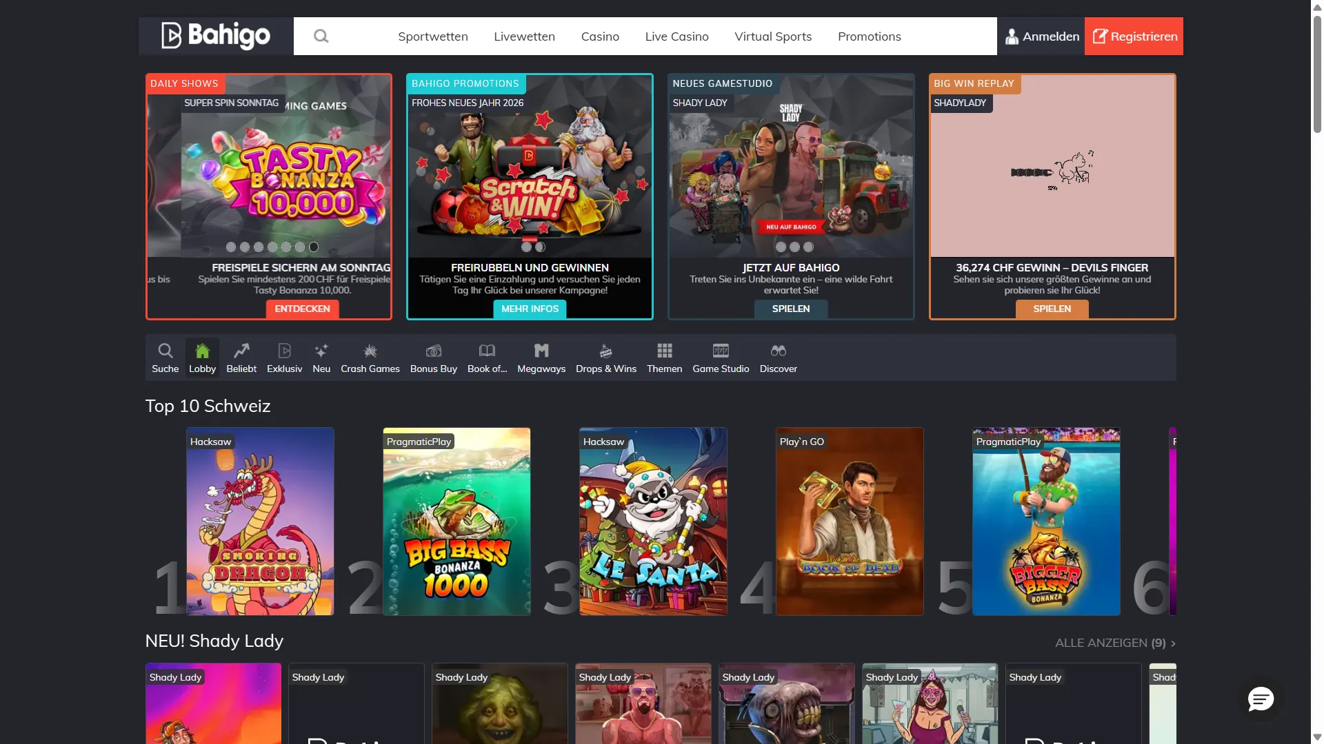Click the Registrieren button
This screenshot has width=1324, height=744.
[1134, 37]
